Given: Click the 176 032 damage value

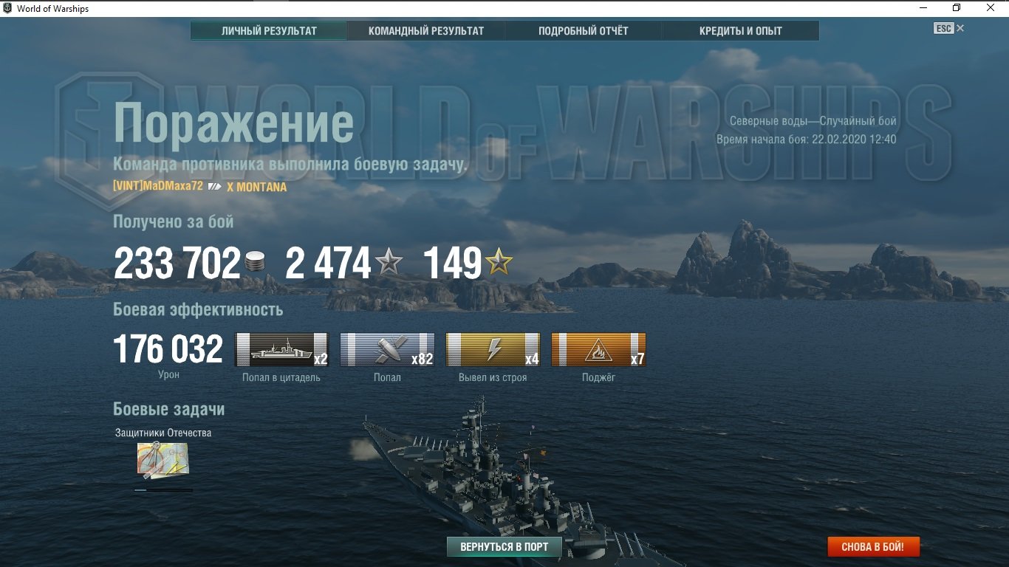Looking at the screenshot, I should click(168, 349).
